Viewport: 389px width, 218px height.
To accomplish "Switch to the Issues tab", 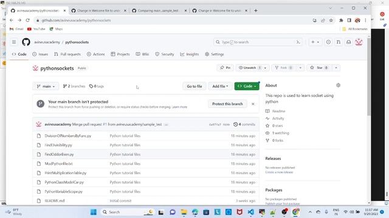I will click(x=40, y=54).
